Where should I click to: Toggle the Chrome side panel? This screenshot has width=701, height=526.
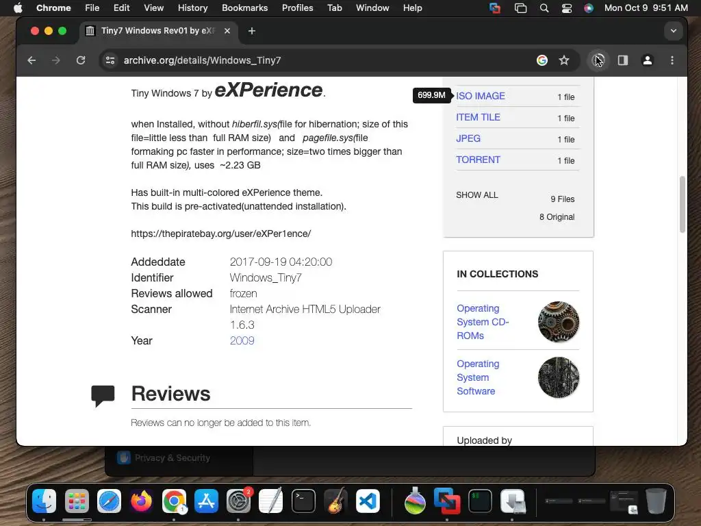(x=623, y=60)
